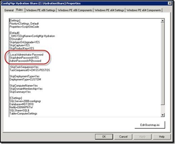Click the Properties=ScriptSiteCode line
Image resolution: width=175 pixels, height=144 pixels.
(x=24, y=27)
